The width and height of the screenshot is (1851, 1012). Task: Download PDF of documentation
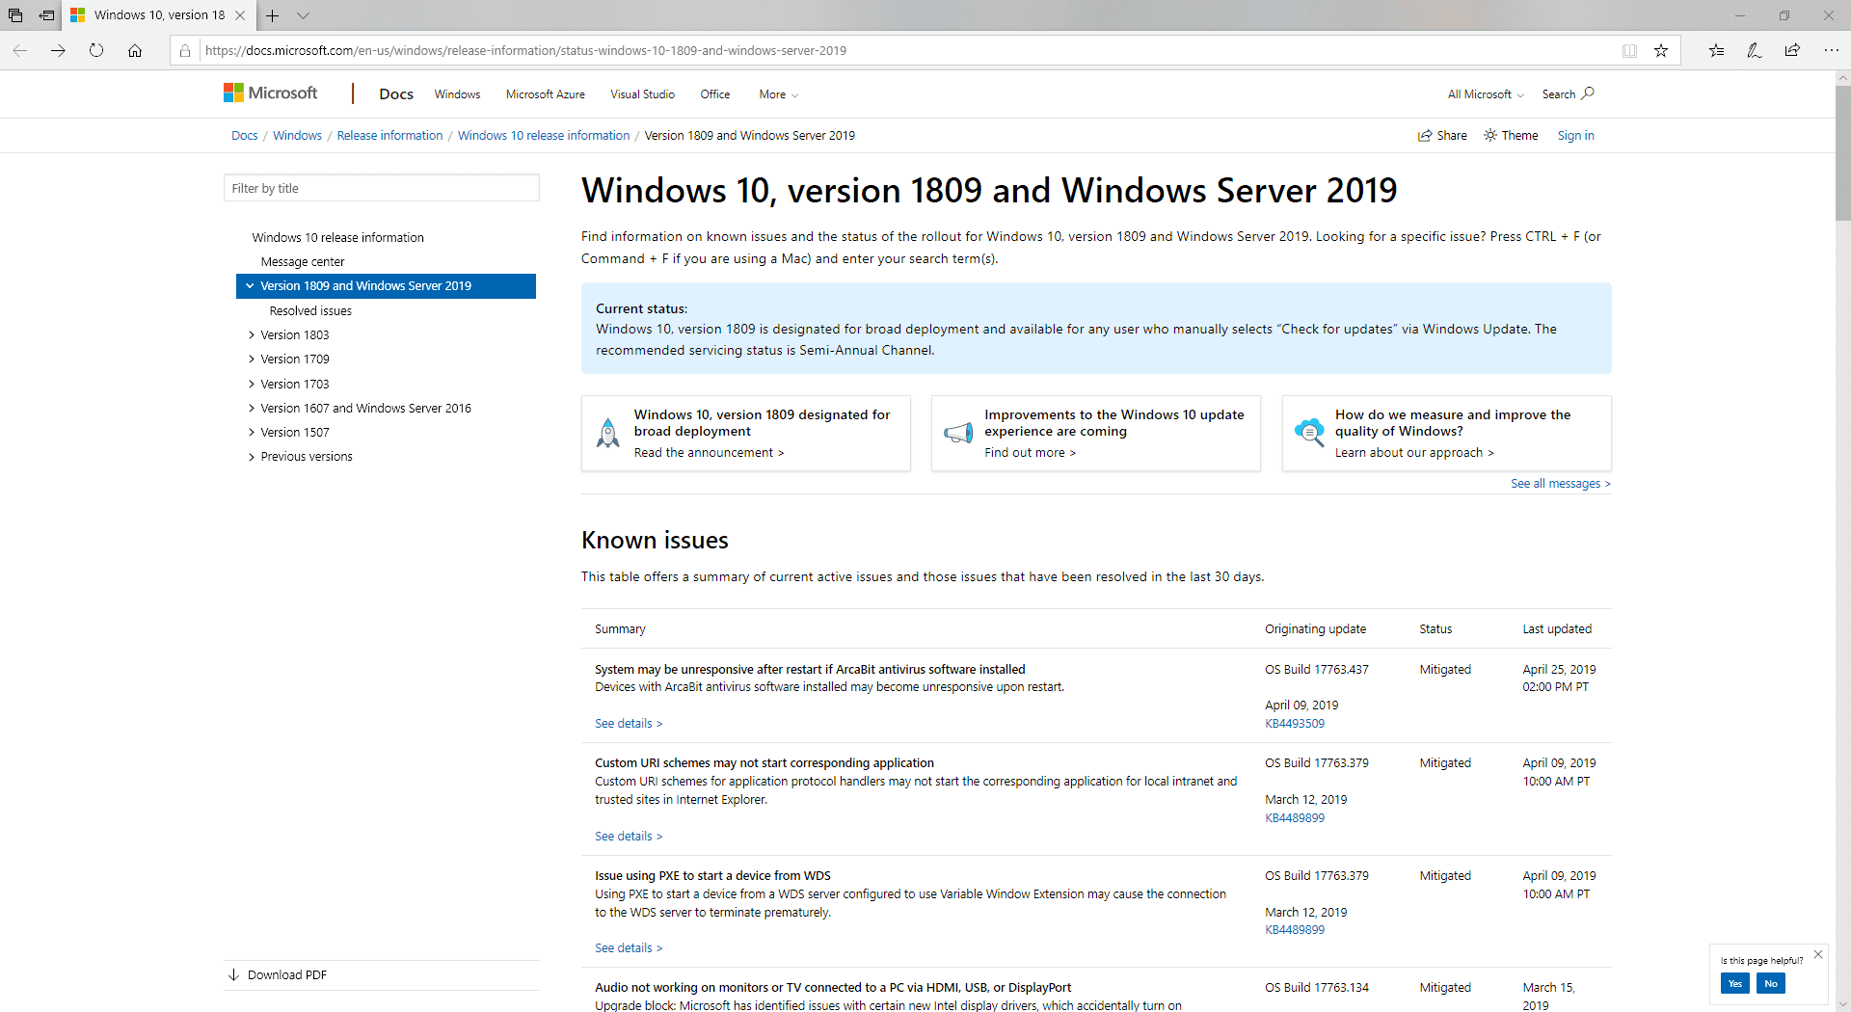pos(278,975)
